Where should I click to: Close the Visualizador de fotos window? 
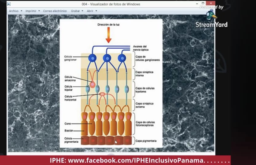coord(211,3)
